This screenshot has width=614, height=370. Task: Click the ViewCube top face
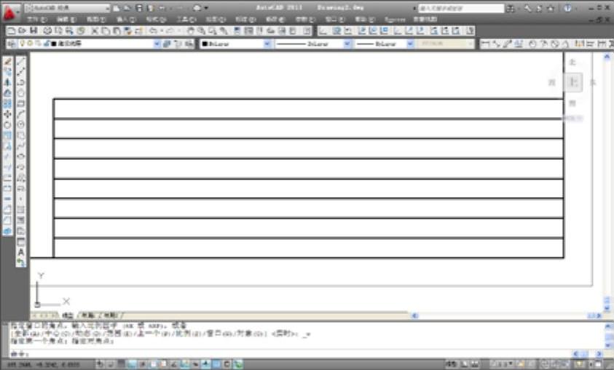[x=573, y=82]
